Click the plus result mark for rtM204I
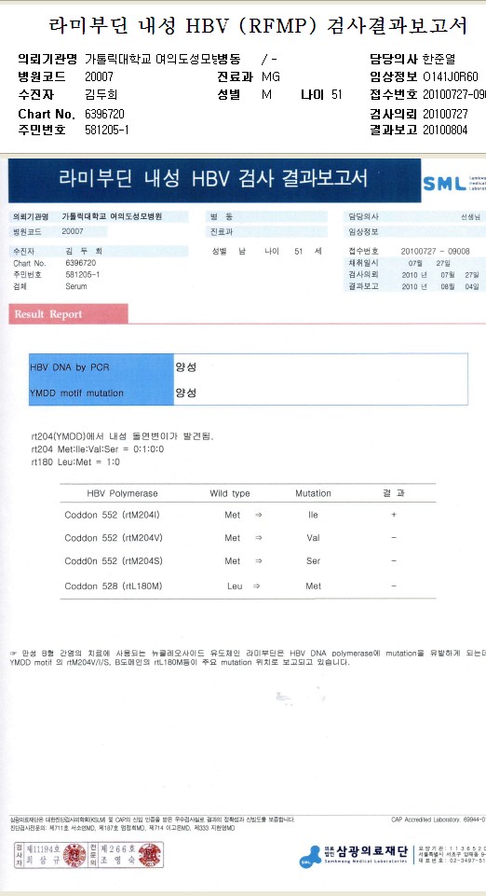This screenshot has height=896, width=486. coord(394,515)
